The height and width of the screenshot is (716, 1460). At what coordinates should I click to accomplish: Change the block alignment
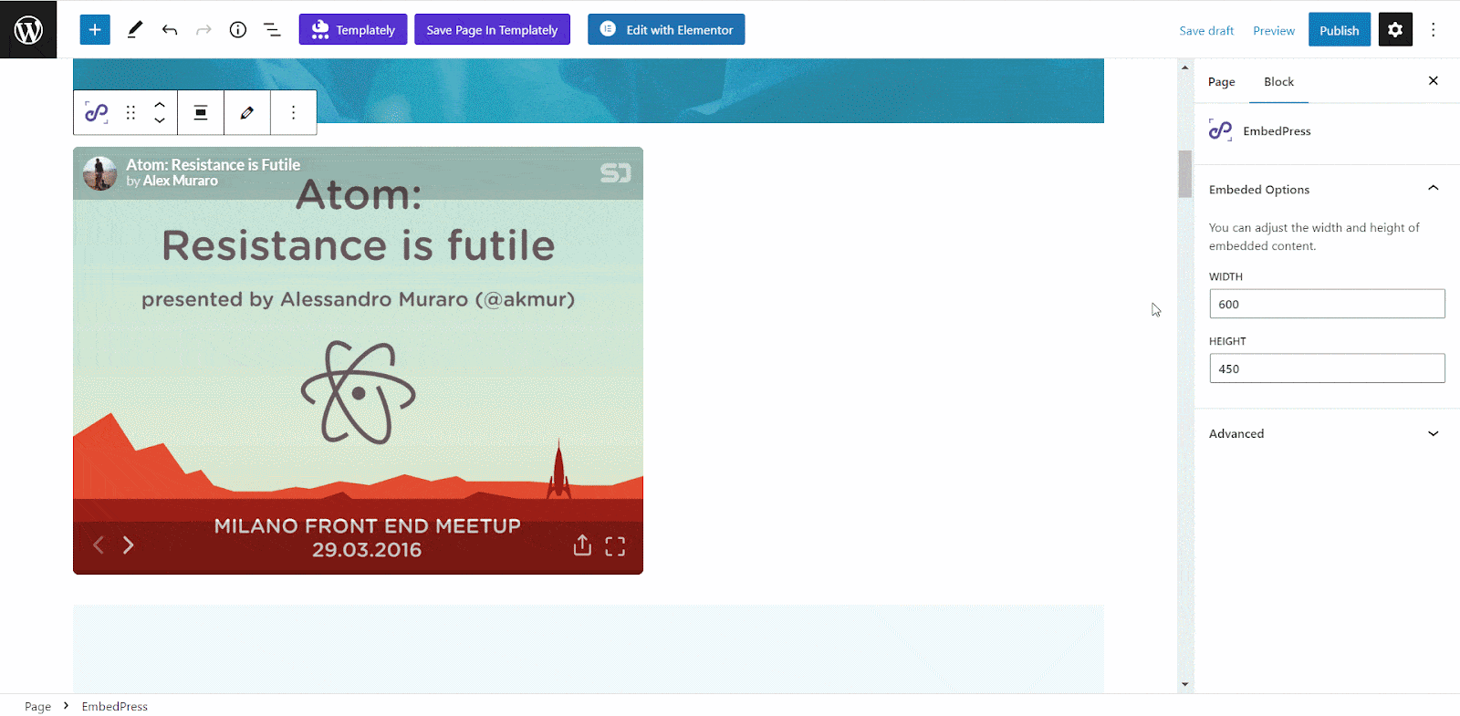(x=201, y=112)
